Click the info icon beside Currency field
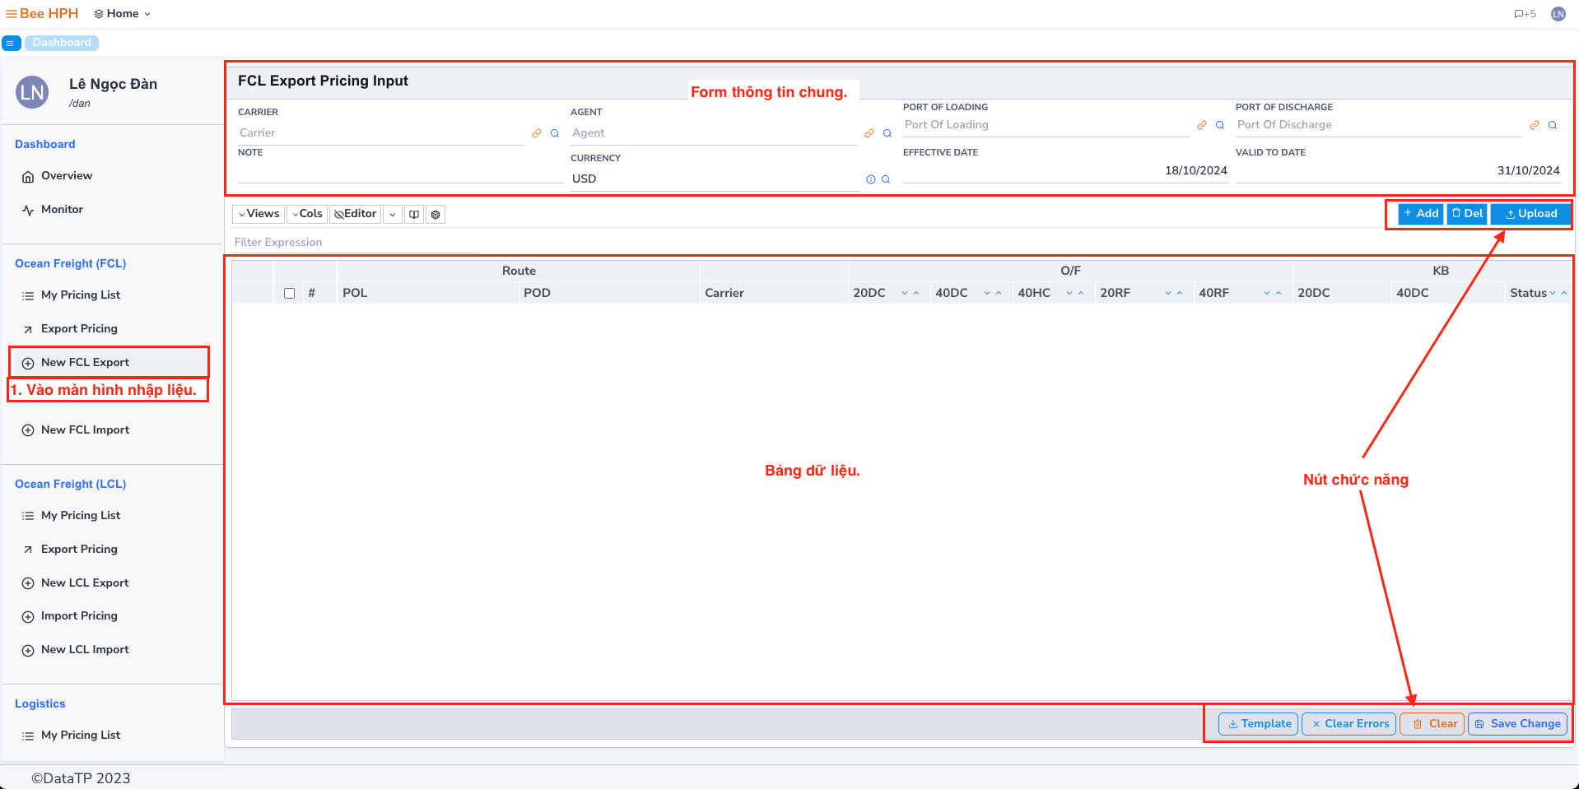 coord(869,179)
